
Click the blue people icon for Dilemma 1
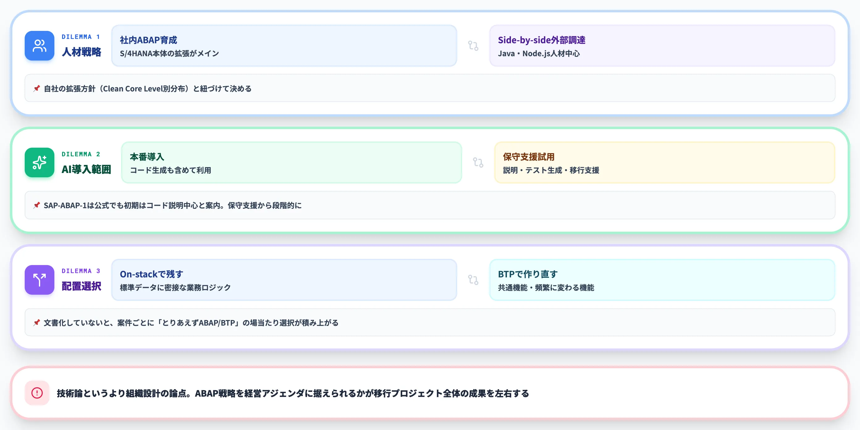pyautogui.click(x=40, y=46)
